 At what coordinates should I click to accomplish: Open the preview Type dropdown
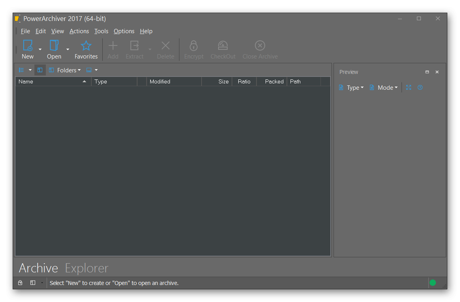(x=351, y=87)
